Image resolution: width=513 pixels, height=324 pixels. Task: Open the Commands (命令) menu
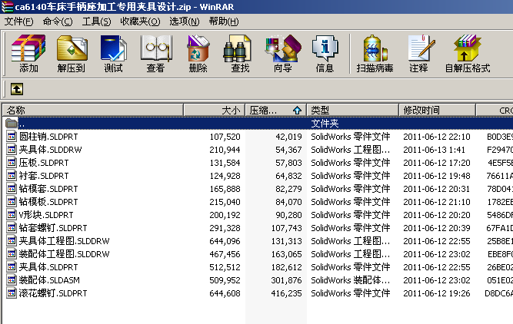point(58,21)
